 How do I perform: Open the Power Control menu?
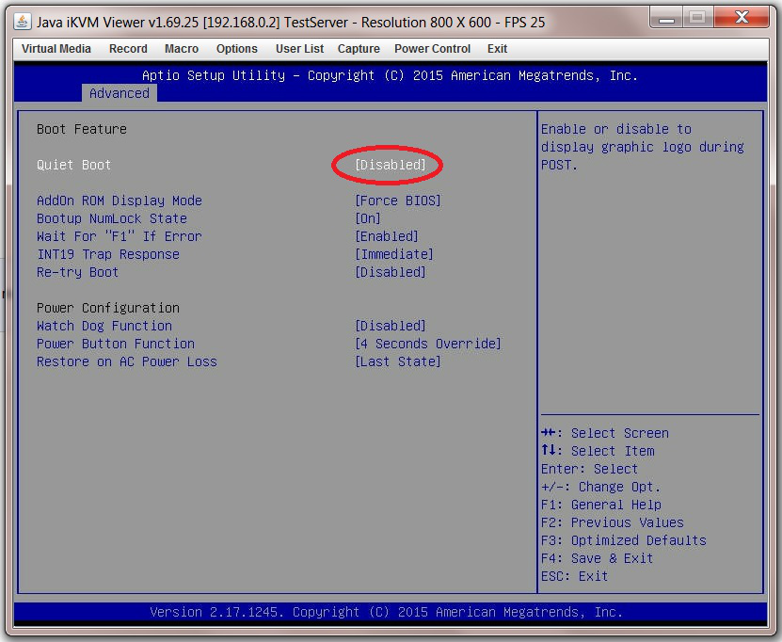pyautogui.click(x=432, y=49)
